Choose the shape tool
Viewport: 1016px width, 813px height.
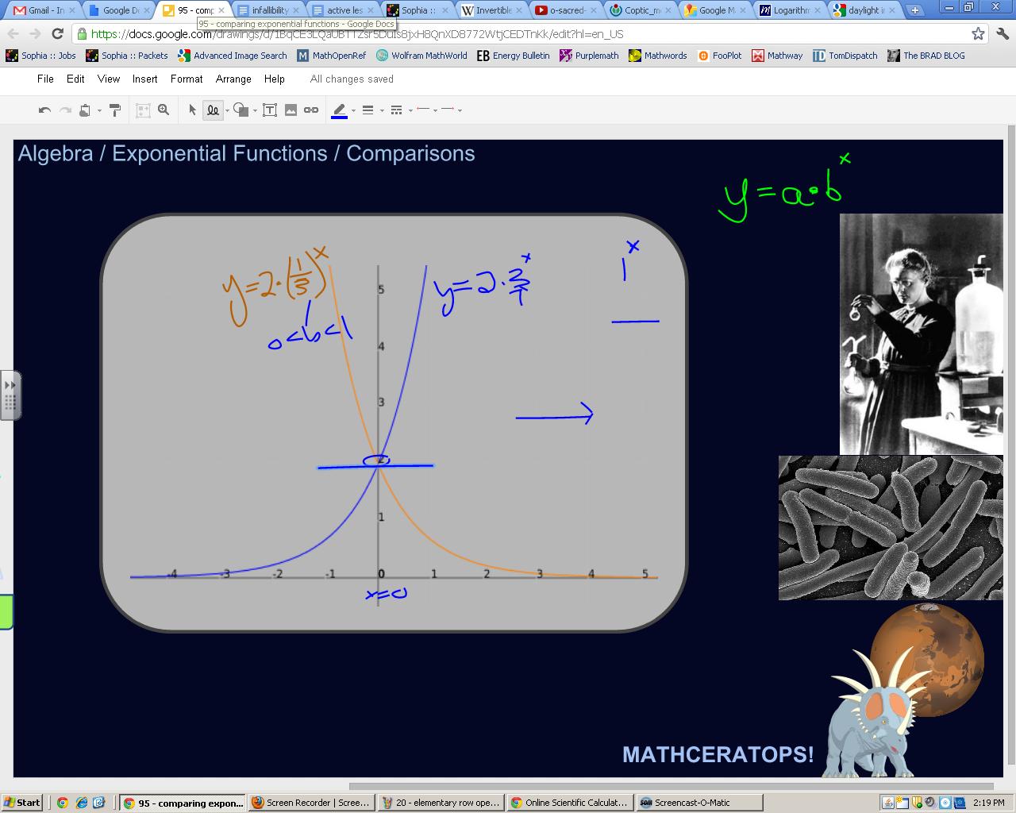(241, 110)
